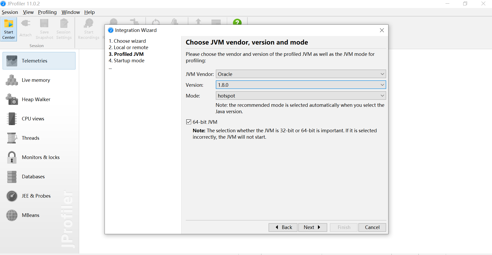Open the Monitors & locks section

[39, 157]
